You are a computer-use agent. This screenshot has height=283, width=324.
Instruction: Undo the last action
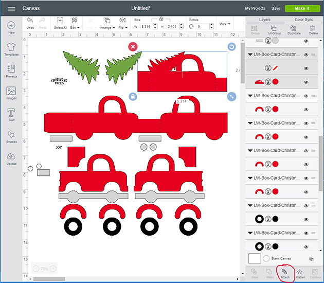(x=30, y=23)
